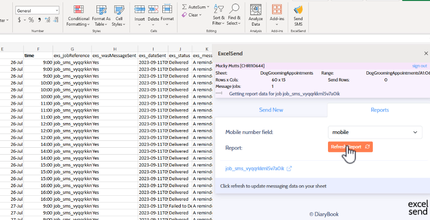Select column J header
This screenshot has width=430, height=220.
click(x=180, y=49)
